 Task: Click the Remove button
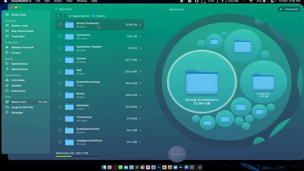[x=177, y=154]
